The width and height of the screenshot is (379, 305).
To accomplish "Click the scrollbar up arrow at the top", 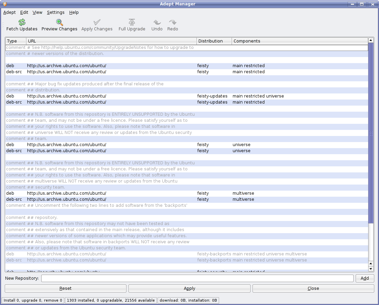I will pyautogui.click(x=371, y=40).
